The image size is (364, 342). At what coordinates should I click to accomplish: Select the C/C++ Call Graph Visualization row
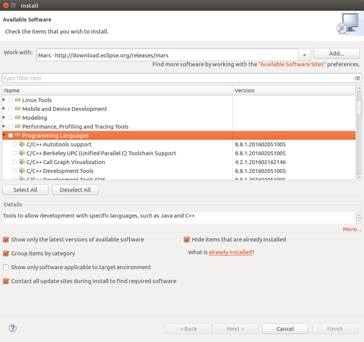point(179,162)
